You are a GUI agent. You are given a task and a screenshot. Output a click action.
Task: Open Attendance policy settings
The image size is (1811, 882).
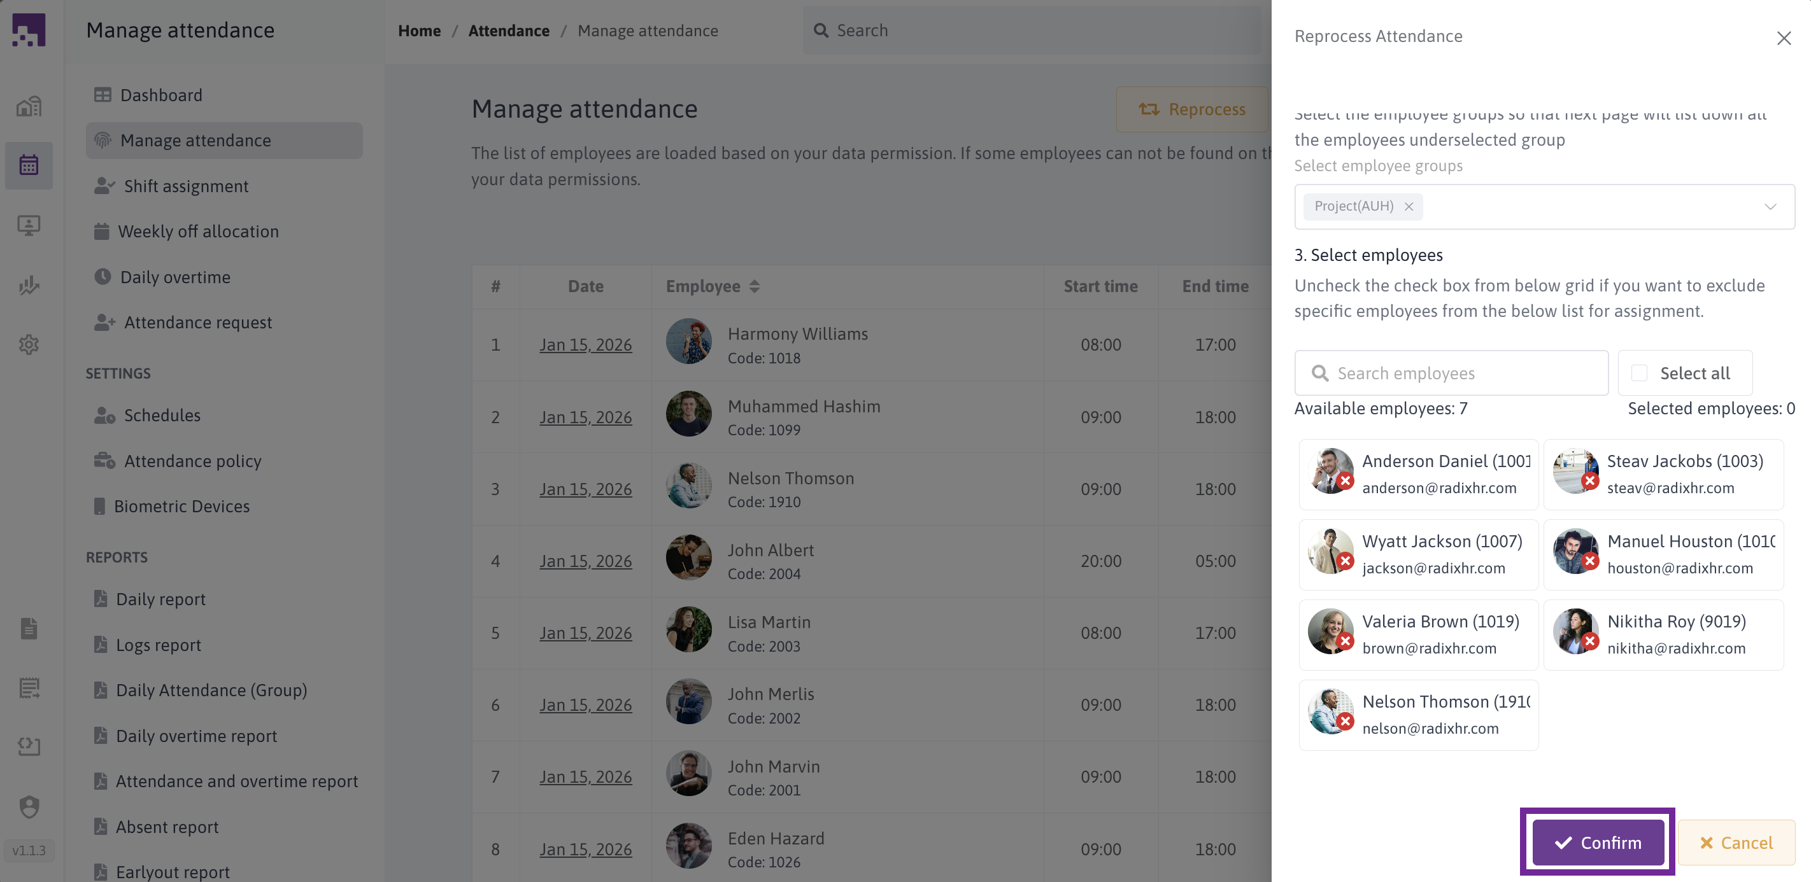coord(192,461)
